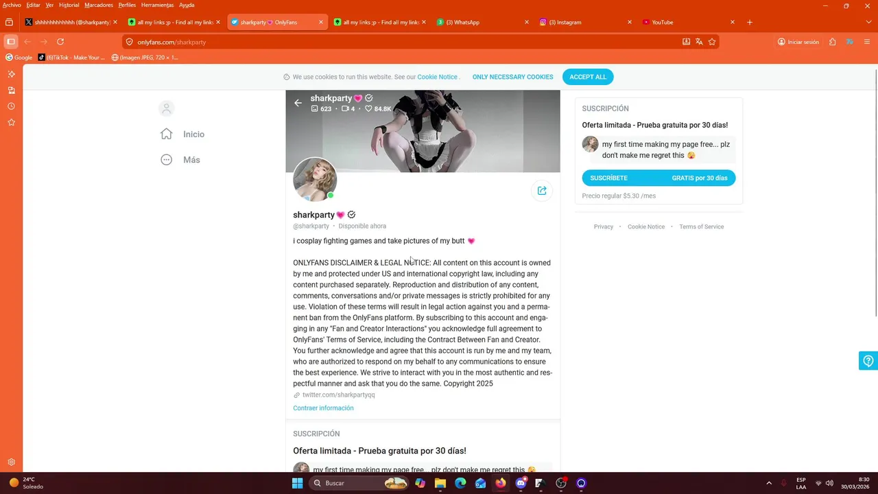Screen dimensions: 878x494
Task: Click SUSCRÍBETE GRATIS por 30 días button
Action: [658, 178]
